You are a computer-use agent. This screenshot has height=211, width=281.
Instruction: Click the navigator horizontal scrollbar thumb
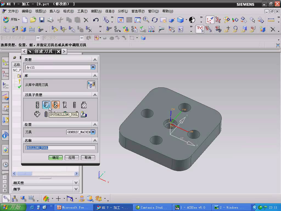(x=24, y=173)
